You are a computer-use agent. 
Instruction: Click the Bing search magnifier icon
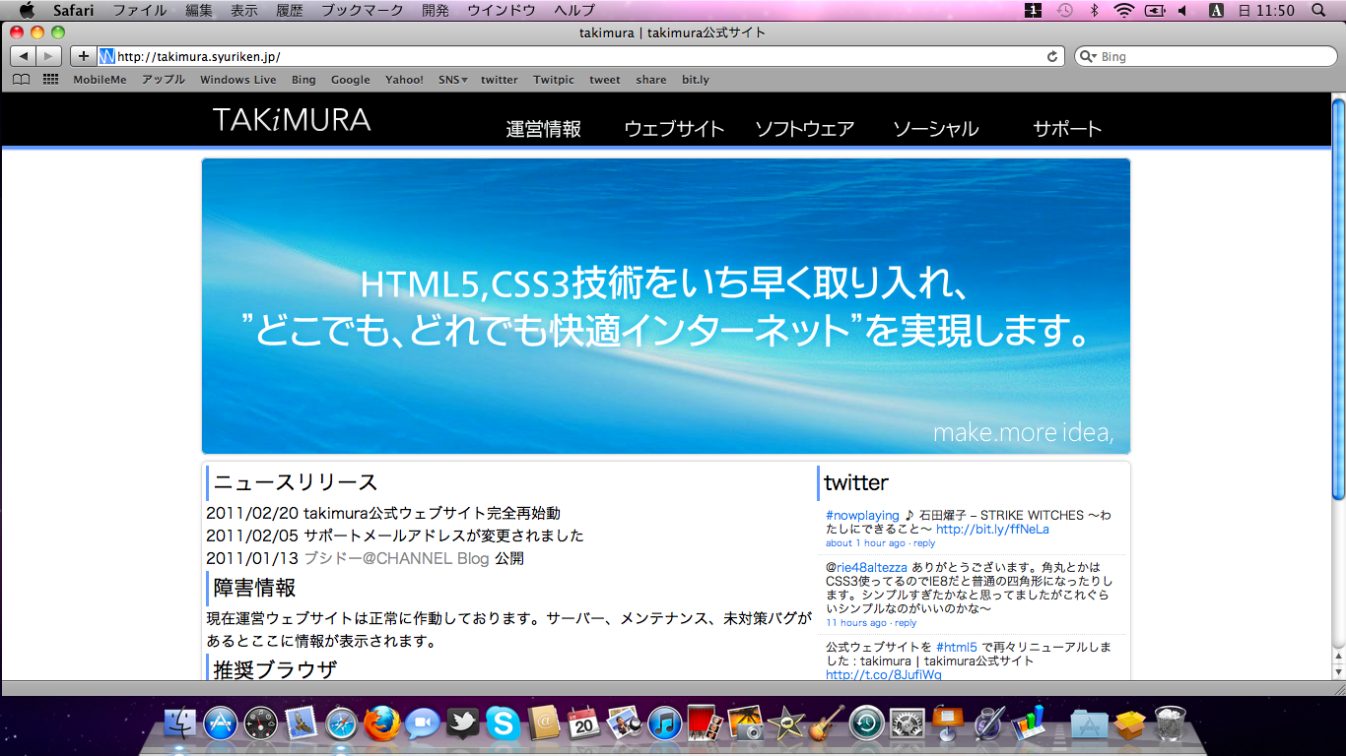[1088, 56]
